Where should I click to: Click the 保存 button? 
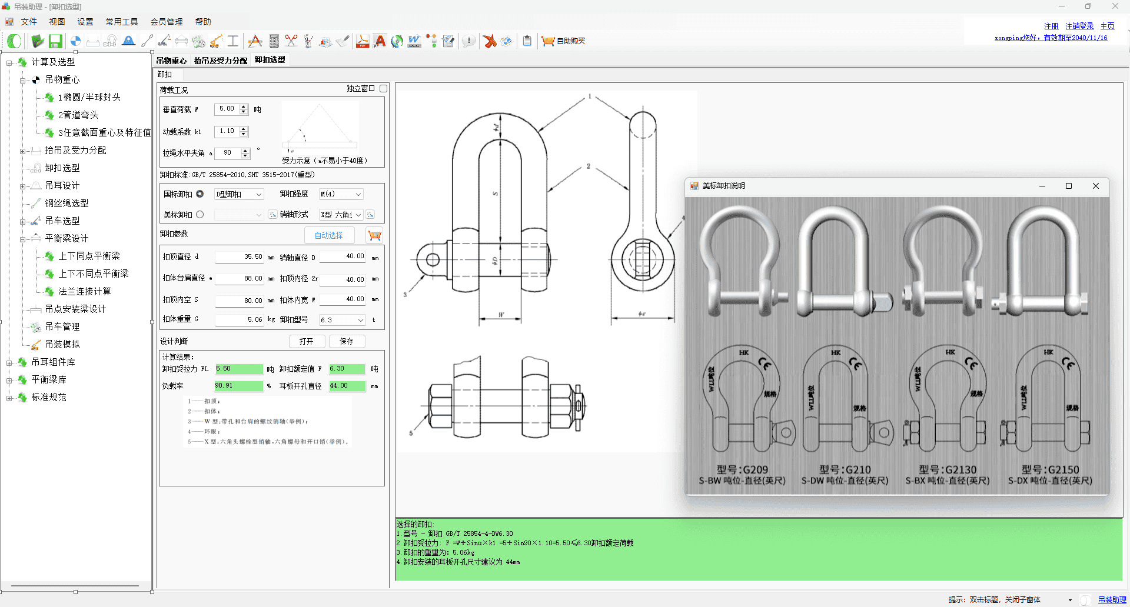coord(347,341)
